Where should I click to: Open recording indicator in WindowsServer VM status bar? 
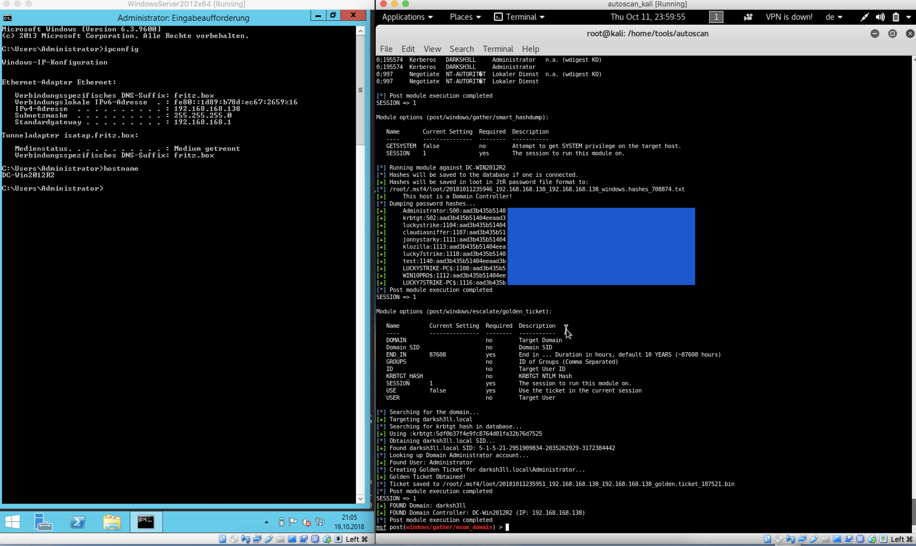click(x=304, y=539)
